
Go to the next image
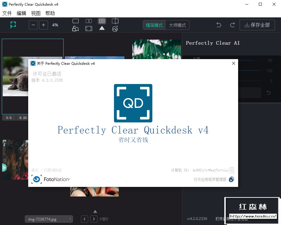click(x=94, y=219)
